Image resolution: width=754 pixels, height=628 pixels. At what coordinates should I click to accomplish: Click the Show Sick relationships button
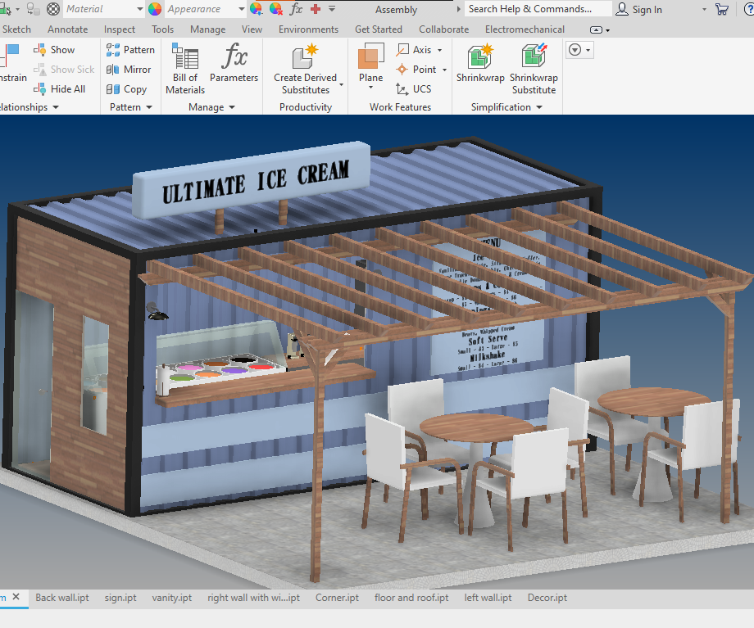[64, 70]
